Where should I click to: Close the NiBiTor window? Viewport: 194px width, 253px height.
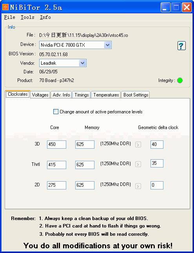click(x=187, y=7)
